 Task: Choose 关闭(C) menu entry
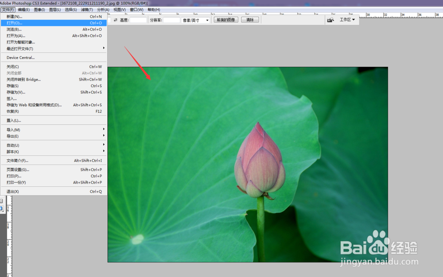[54, 67]
